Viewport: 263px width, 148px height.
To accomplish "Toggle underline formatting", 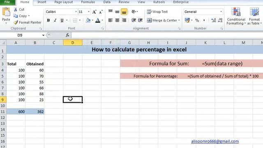I will pyautogui.click(x=62, y=20).
